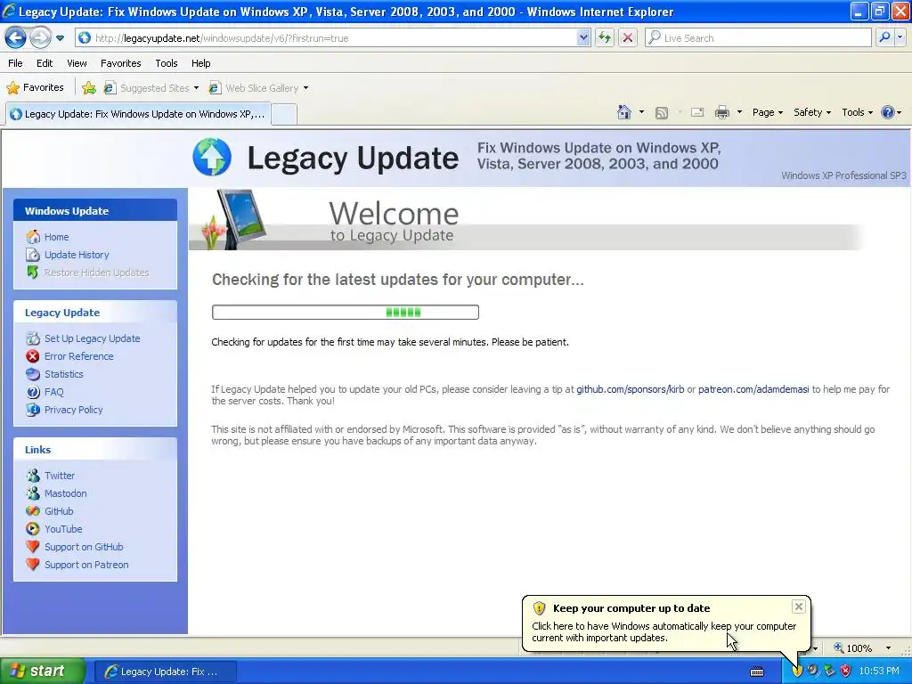This screenshot has width=912, height=684.
Task: Stop loading with the red X icon
Action: click(628, 38)
